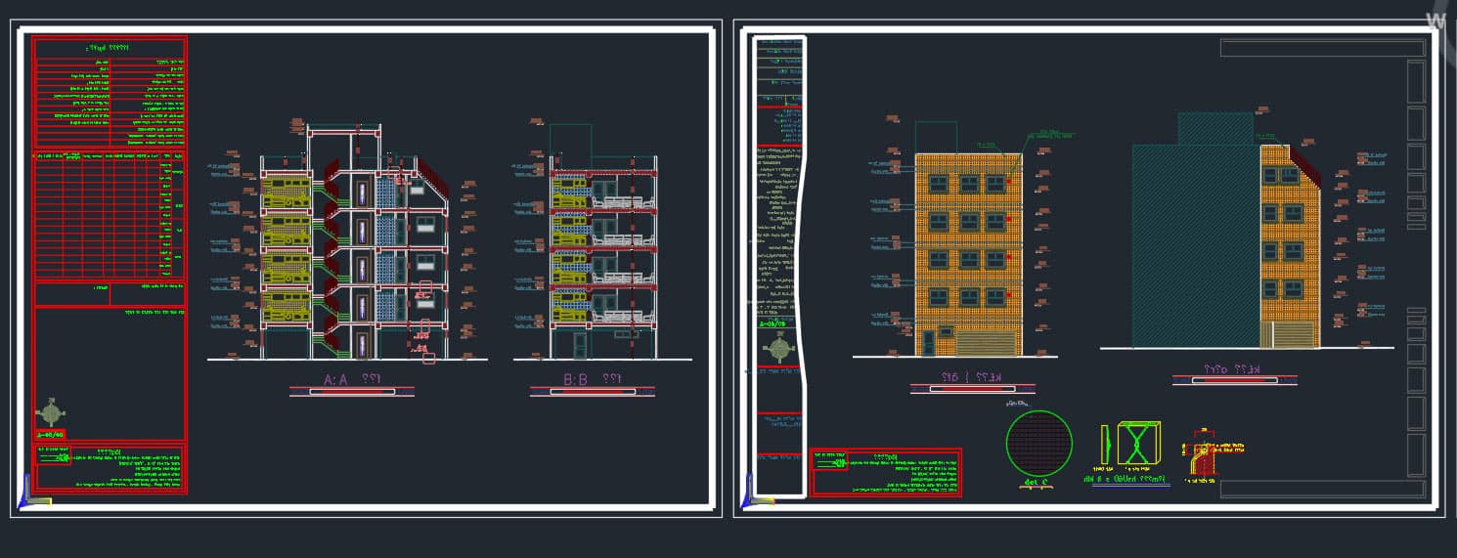This screenshot has width=1457, height=558.
Task: Select the green window detail with X
Action: (1138, 444)
